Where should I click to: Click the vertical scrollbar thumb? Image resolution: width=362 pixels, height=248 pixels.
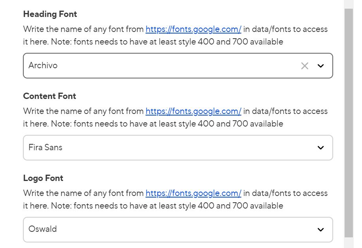pyautogui.click(x=348, y=118)
